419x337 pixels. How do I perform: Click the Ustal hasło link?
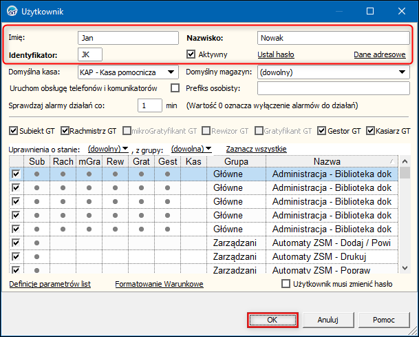277,54
